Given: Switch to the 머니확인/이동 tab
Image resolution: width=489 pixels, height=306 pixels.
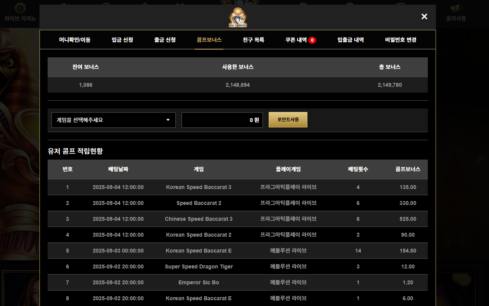Looking at the screenshot, I should pos(75,40).
